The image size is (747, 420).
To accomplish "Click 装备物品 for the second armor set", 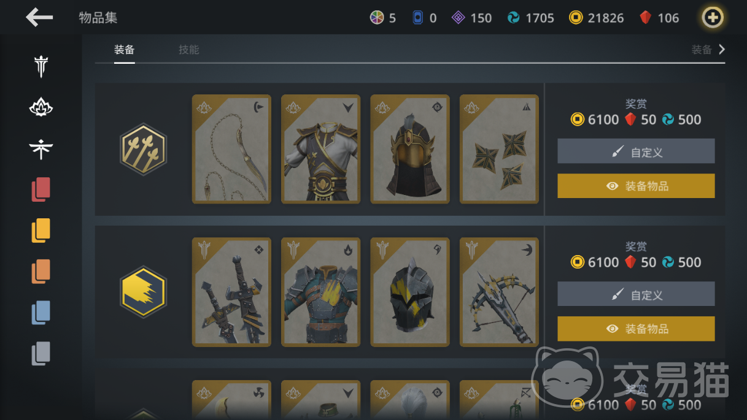I will point(636,329).
